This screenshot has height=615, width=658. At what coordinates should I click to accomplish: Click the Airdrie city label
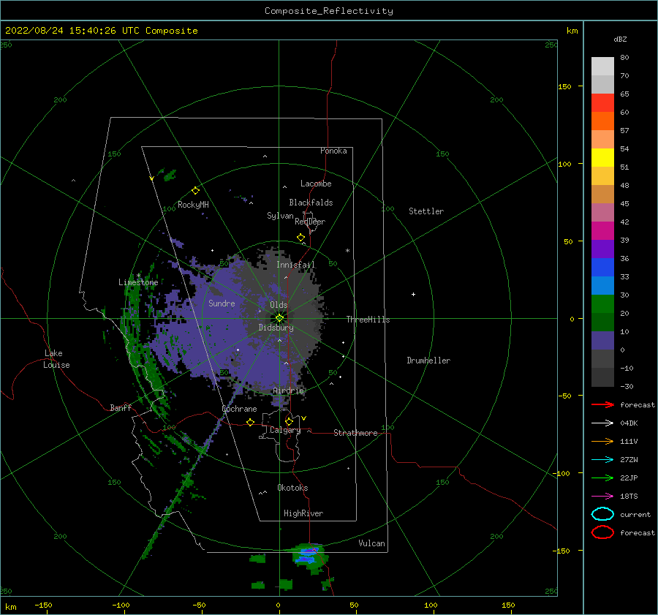pos(288,390)
